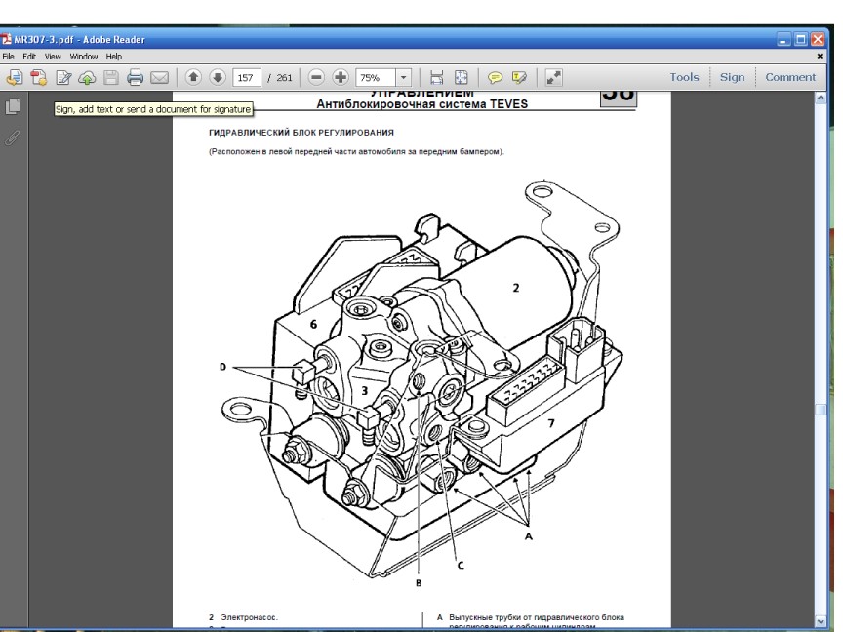Viewport: 843px width, 632px height.
Task: Open the Edit menu
Action: point(29,57)
